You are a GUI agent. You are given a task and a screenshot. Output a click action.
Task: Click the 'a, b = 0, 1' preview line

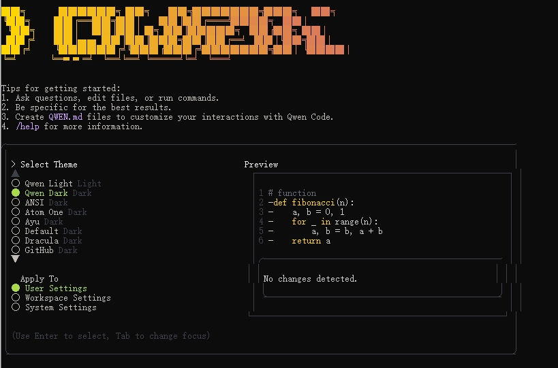318,212
